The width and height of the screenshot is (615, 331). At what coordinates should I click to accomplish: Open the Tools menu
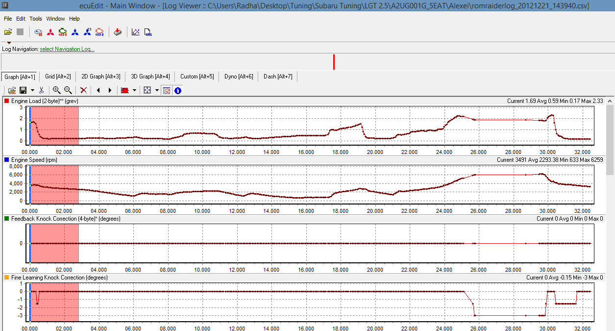[x=36, y=19]
